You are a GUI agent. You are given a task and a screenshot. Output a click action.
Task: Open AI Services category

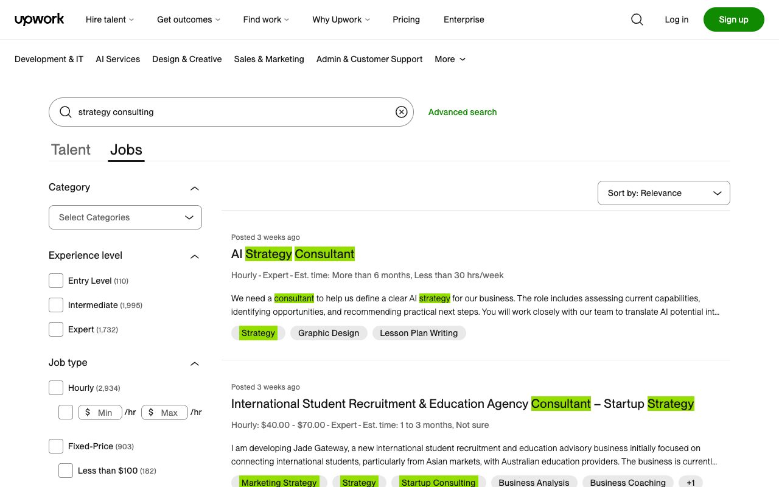point(118,59)
